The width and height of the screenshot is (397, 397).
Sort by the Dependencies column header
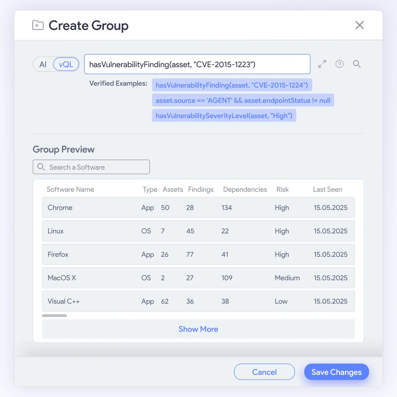point(245,189)
